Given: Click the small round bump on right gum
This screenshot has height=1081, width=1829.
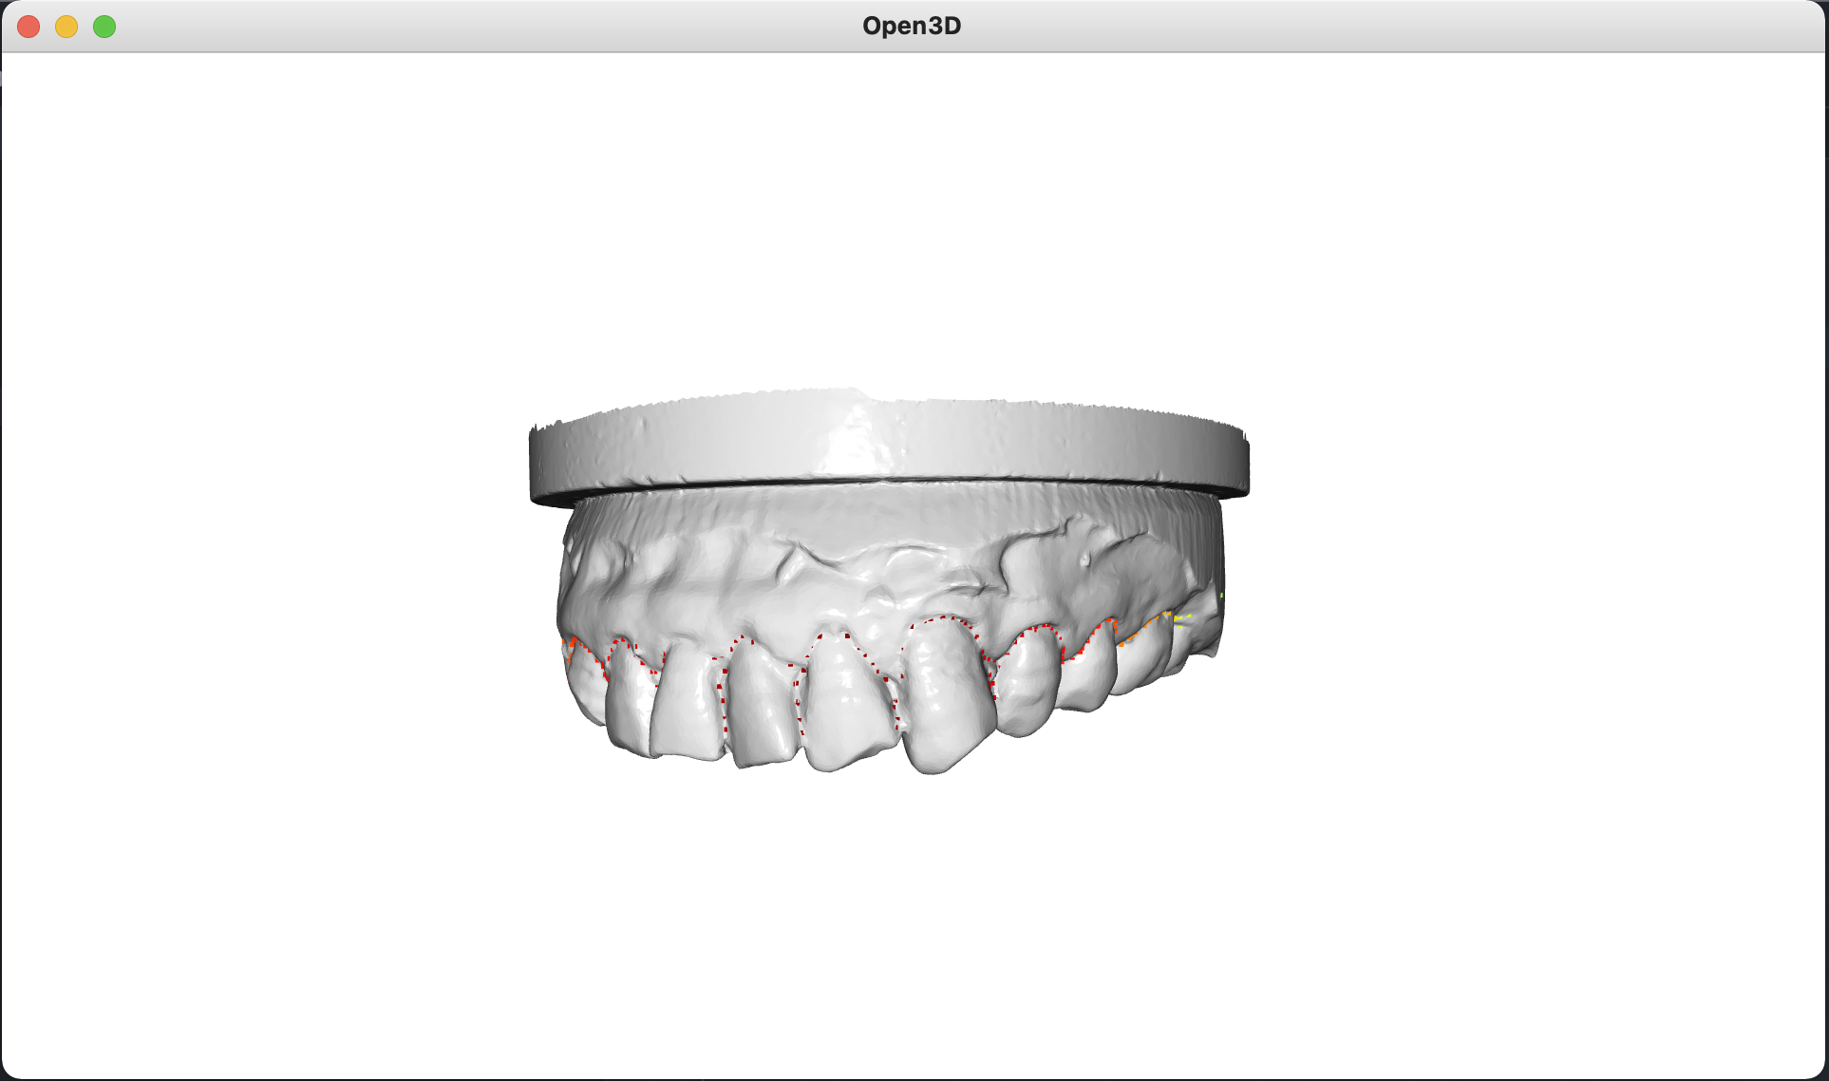Looking at the screenshot, I should coord(1085,559).
